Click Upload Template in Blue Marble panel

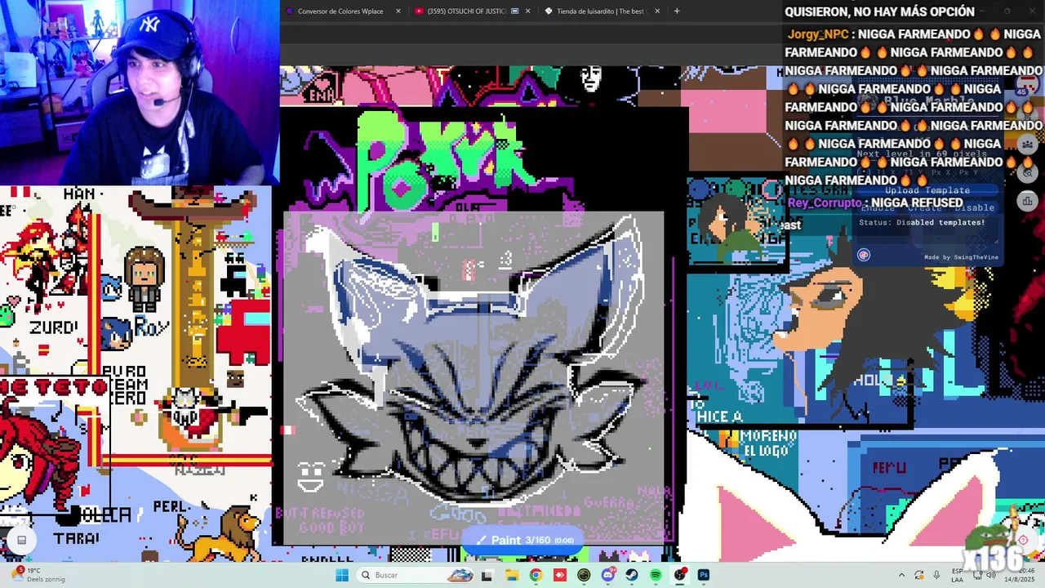[x=927, y=190]
